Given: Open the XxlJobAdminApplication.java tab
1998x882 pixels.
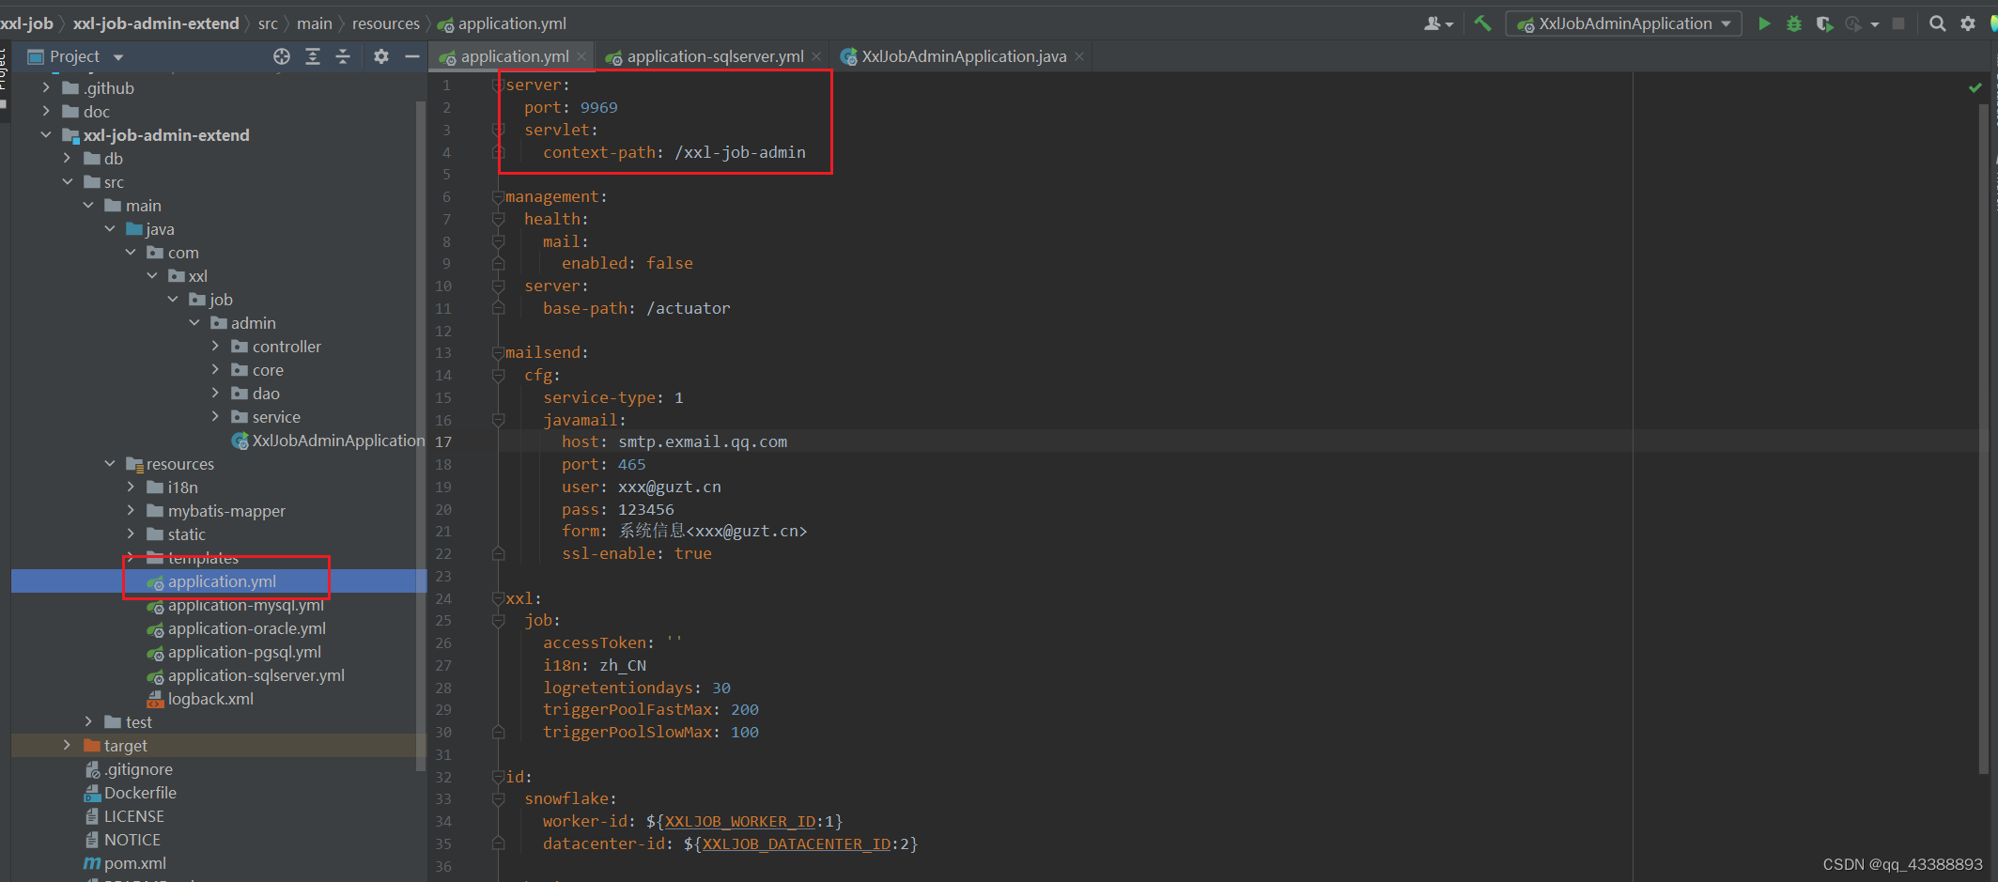Looking at the screenshot, I should pos(959,56).
